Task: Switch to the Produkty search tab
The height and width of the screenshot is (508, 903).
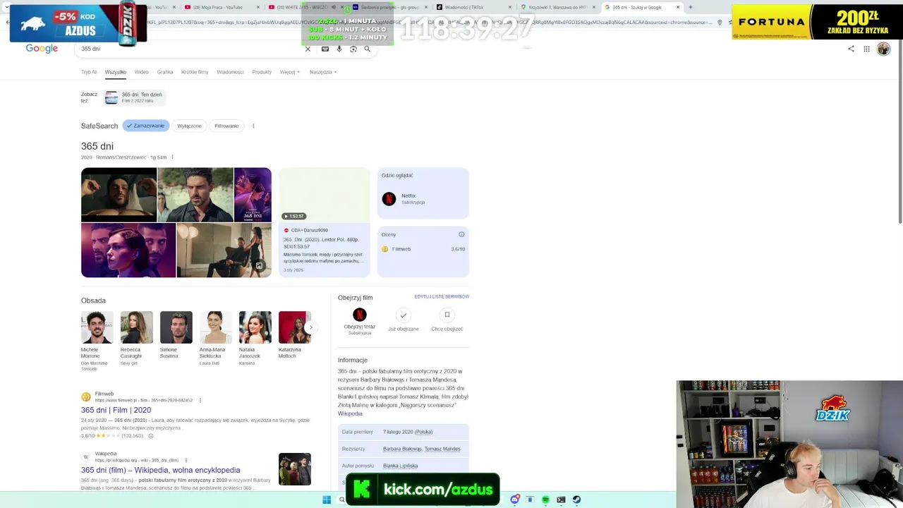Action: [262, 72]
